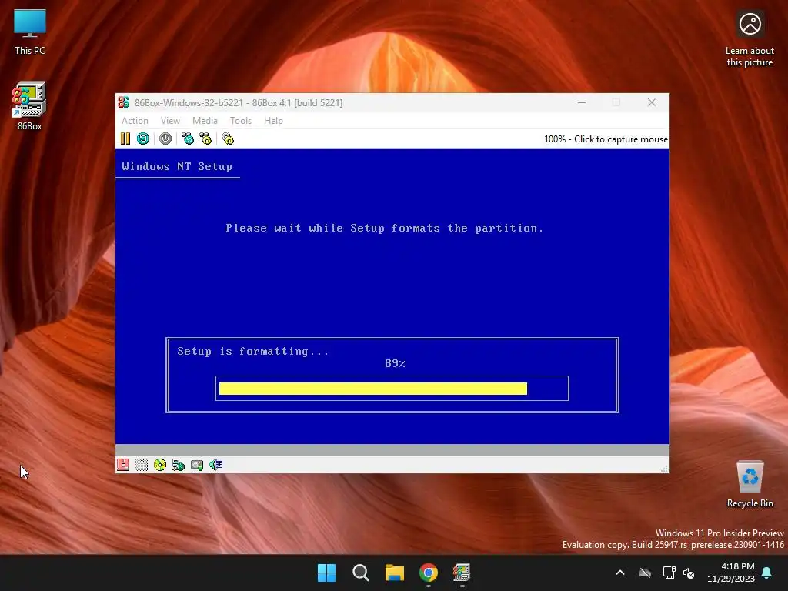Click the gray ACPI power shutdown icon
The width and height of the screenshot is (788, 591).
[165, 139]
